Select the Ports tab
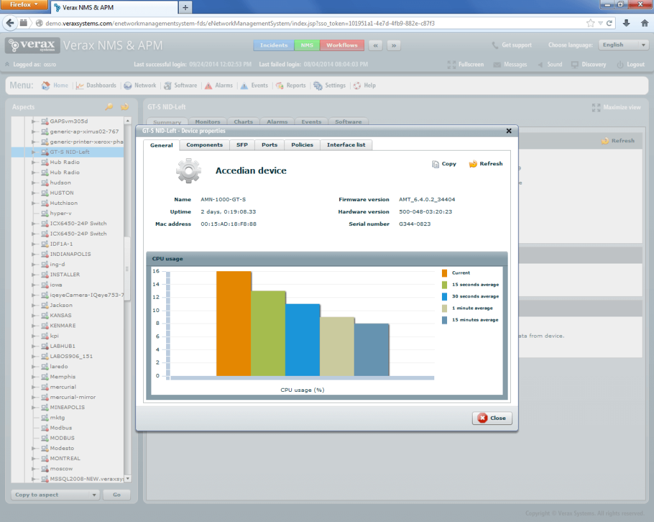Viewport: 654px width, 522px height. [x=270, y=145]
